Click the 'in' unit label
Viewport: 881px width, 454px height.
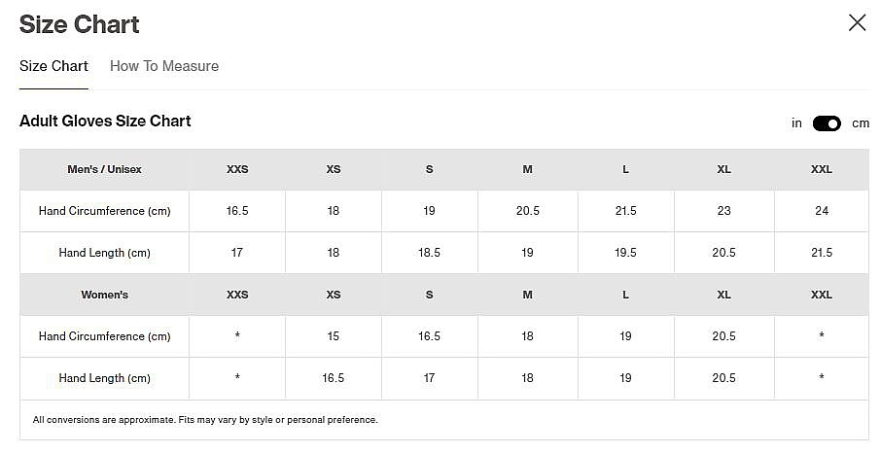tap(796, 123)
